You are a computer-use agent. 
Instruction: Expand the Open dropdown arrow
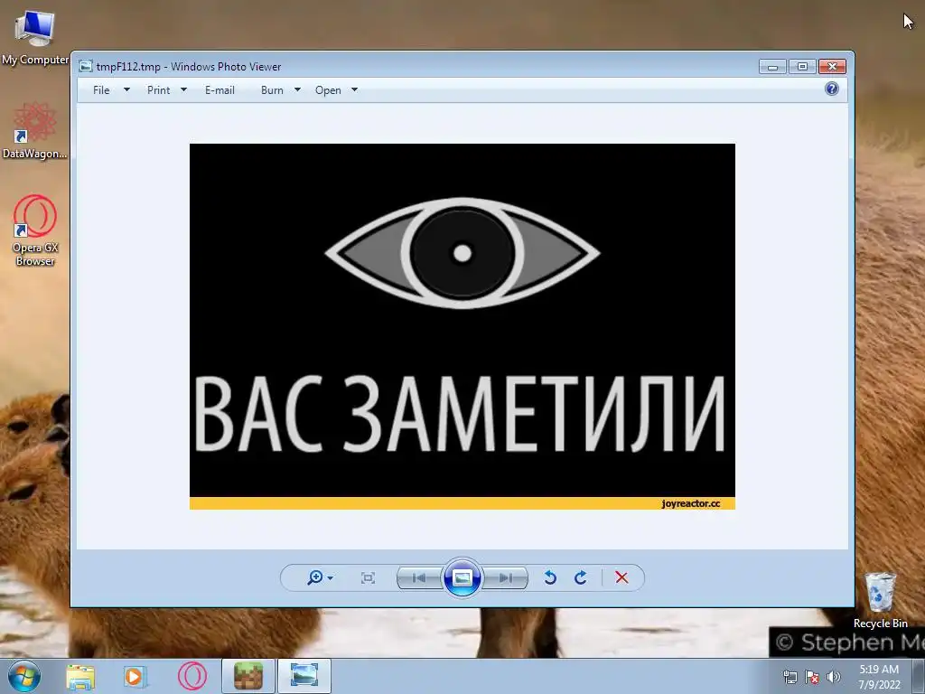[354, 89]
